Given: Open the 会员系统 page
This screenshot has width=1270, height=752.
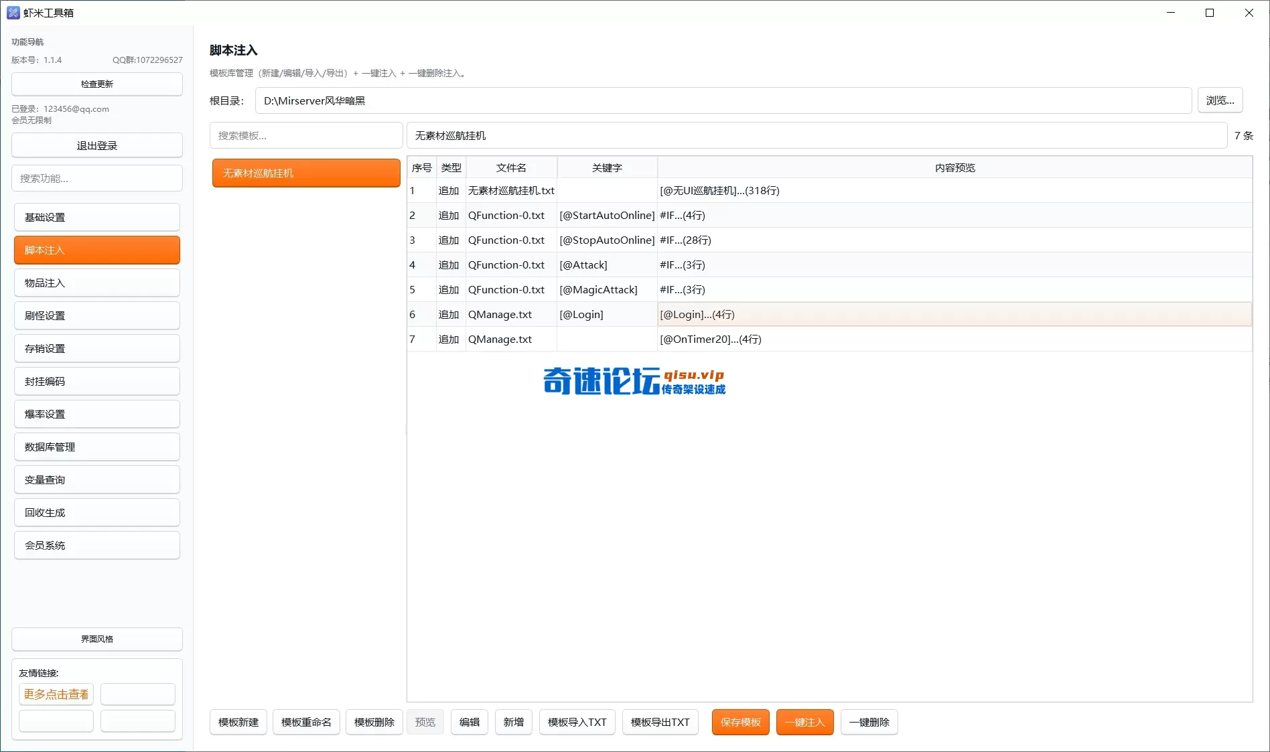Looking at the screenshot, I should tap(96, 545).
